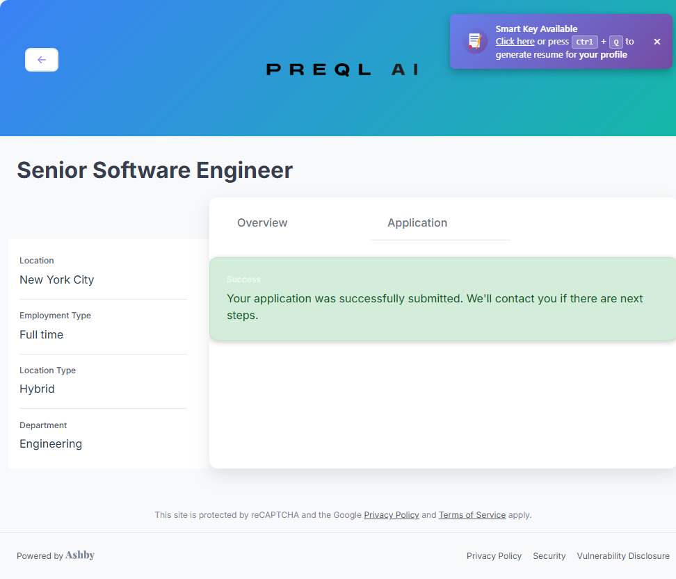Click the Ashby logo in the footer

80,555
